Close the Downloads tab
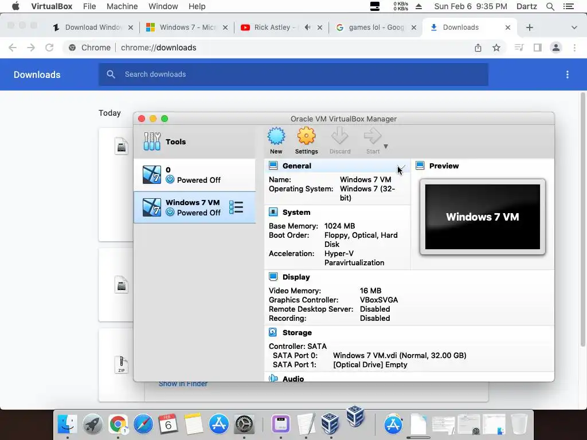This screenshot has height=440, width=587. (508, 27)
